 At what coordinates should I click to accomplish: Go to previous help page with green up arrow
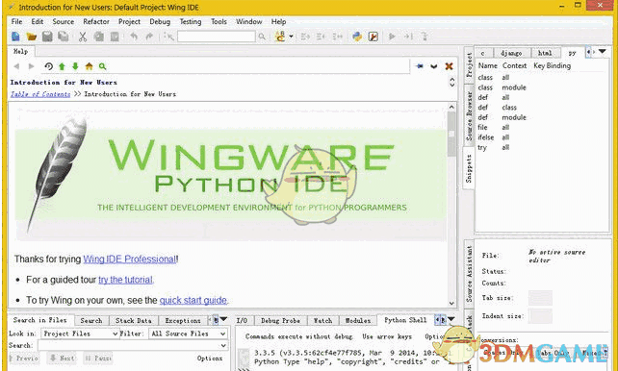point(62,66)
